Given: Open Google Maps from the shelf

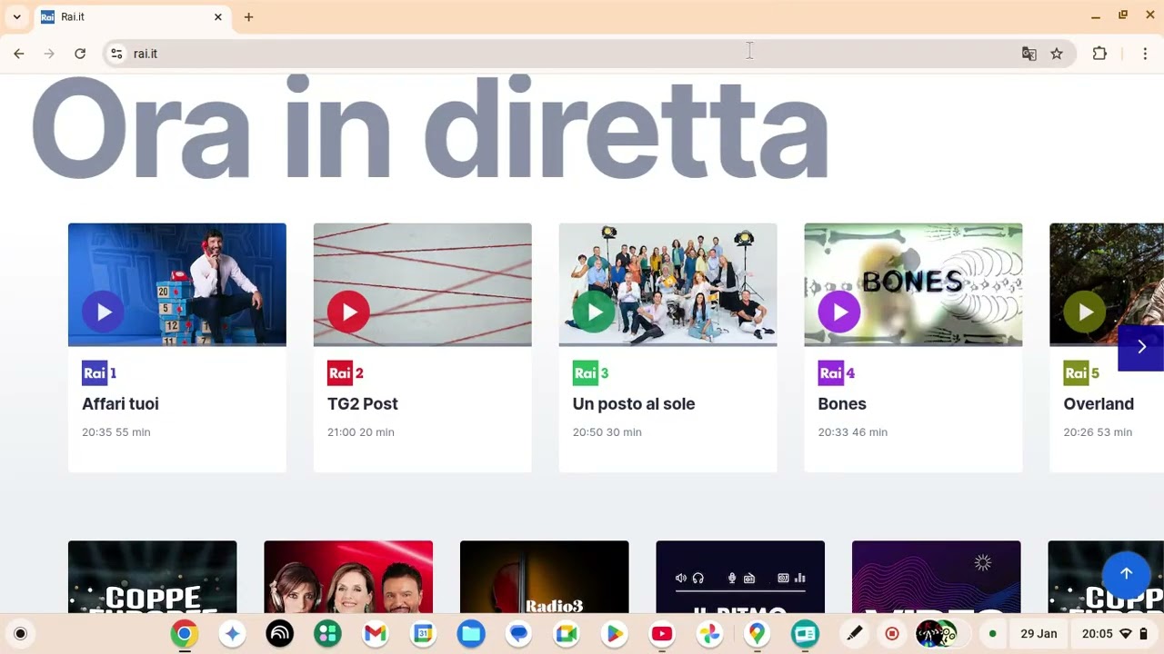Looking at the screenshot, I should point(757,634).
